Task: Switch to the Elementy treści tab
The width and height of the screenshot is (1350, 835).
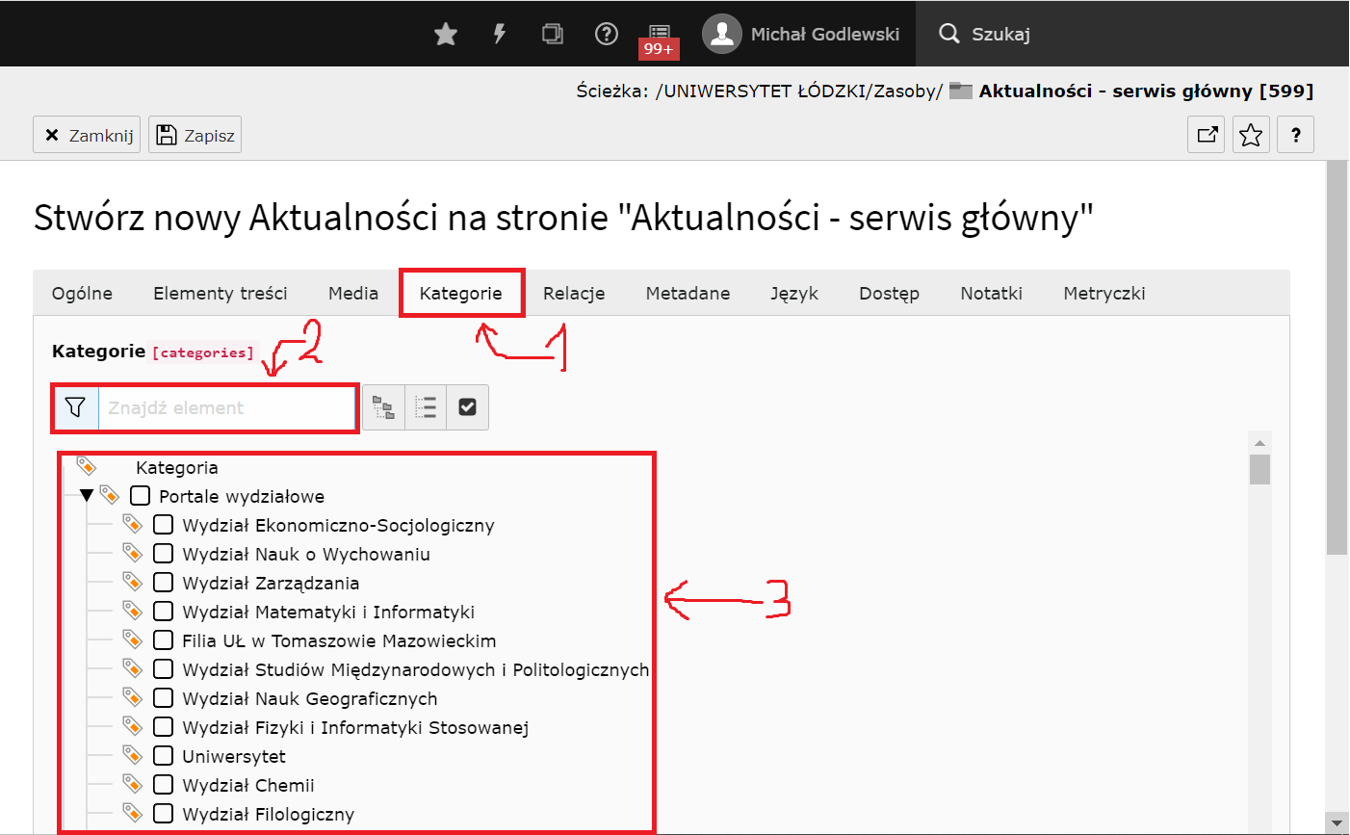Action: pos(221,294)
